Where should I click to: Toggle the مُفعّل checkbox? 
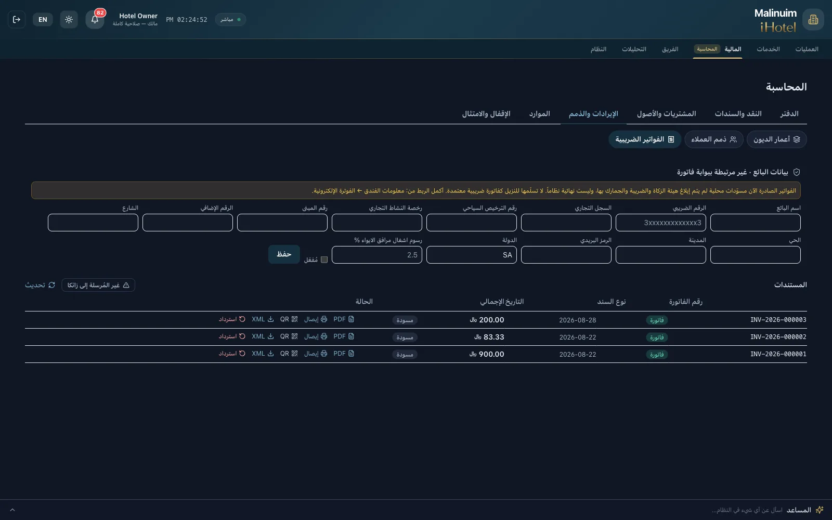tap(324, 259)
